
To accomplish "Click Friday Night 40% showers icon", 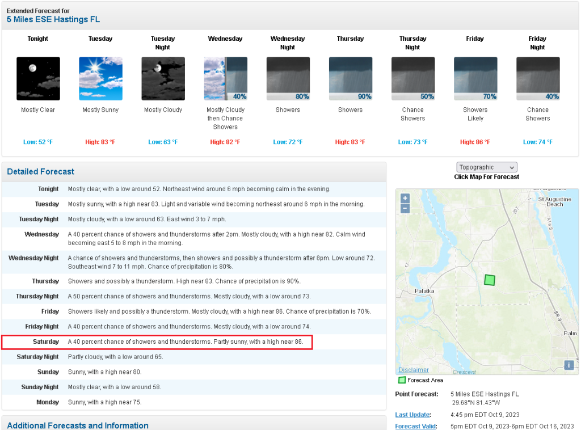I will [x=537, y=78].
